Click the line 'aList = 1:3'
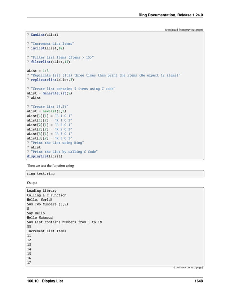 38,71
